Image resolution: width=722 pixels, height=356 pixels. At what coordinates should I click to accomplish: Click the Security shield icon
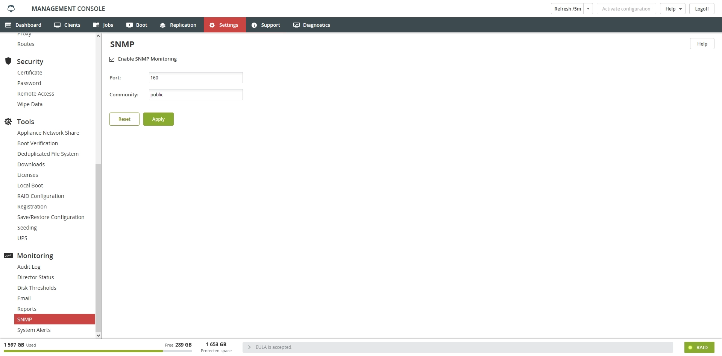click(8, 61)
